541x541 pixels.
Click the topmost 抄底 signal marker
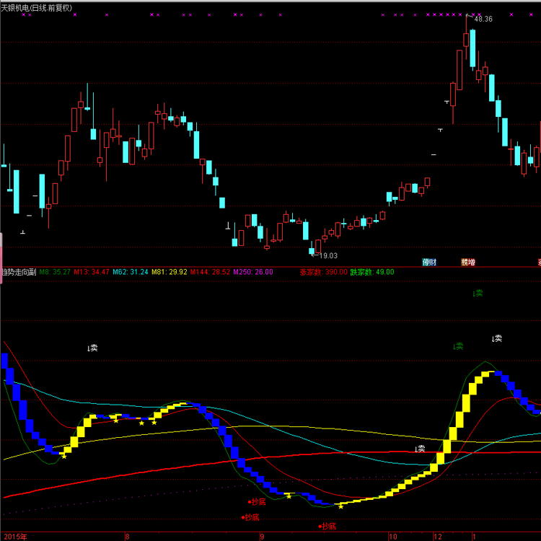click(257, 501)
